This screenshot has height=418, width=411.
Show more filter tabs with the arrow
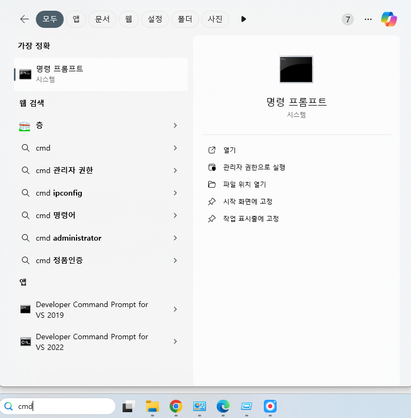[x=243, y=19]
